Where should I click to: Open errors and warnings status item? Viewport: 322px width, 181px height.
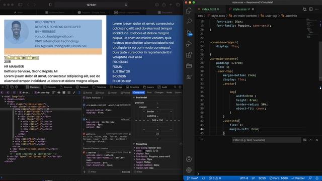coord(215,178)
